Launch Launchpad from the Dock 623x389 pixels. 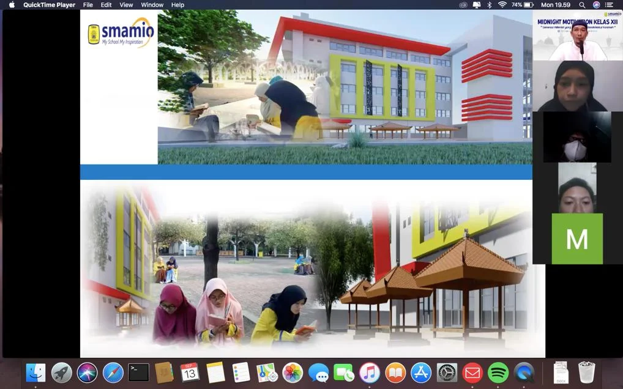click(x=61, y=372)
